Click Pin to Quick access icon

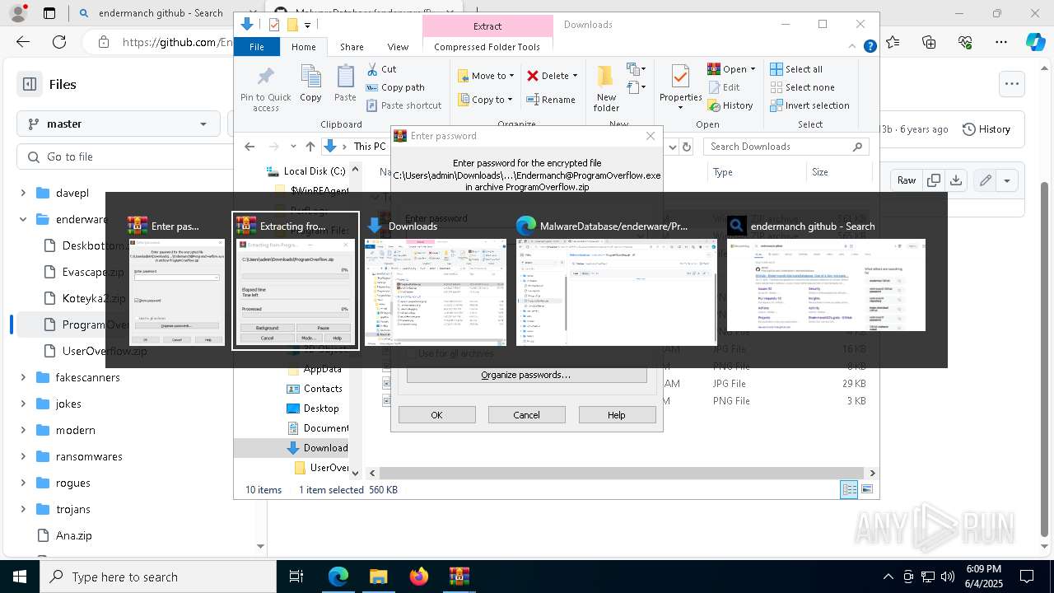[x=265, y=78]
